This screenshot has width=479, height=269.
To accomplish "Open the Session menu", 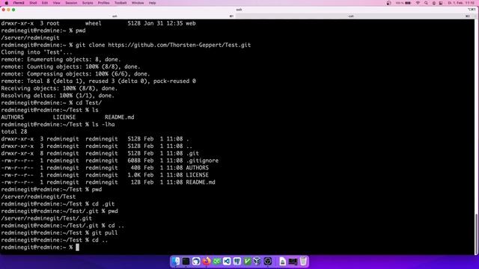I will (71, 3).
